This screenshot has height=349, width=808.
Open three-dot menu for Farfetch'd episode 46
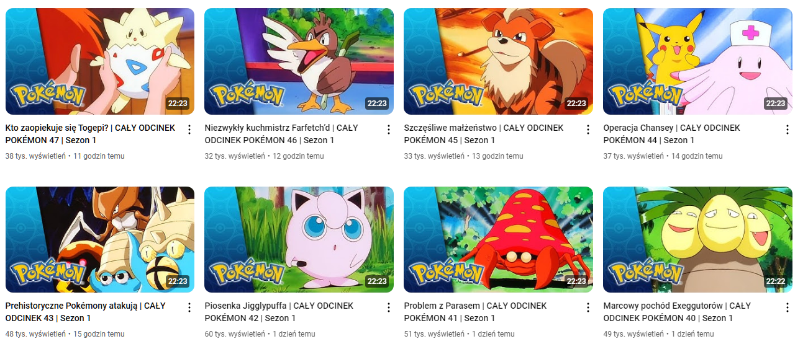point(389,130)
